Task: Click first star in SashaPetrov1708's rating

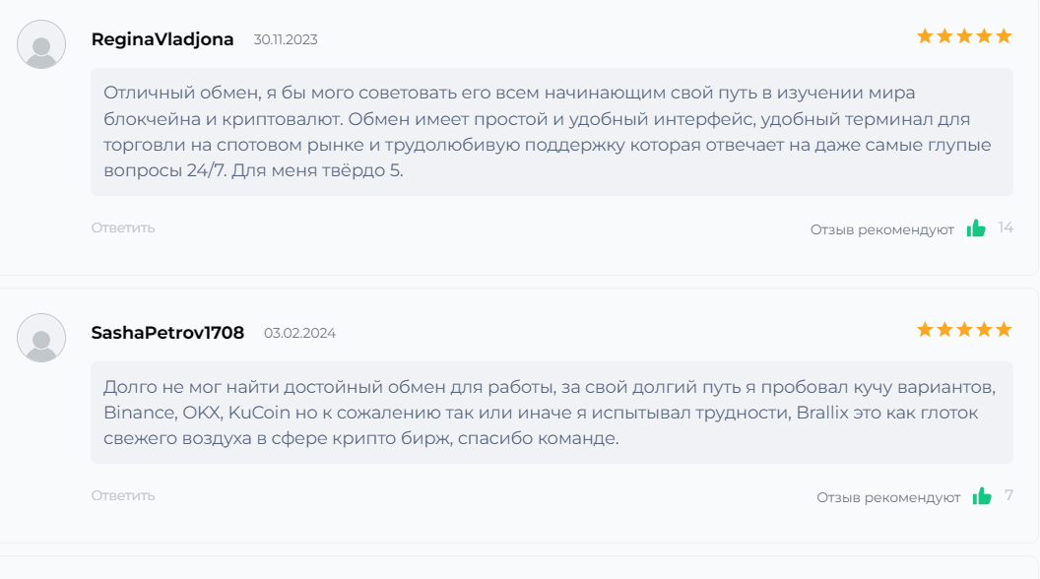Action: (925, 330)
